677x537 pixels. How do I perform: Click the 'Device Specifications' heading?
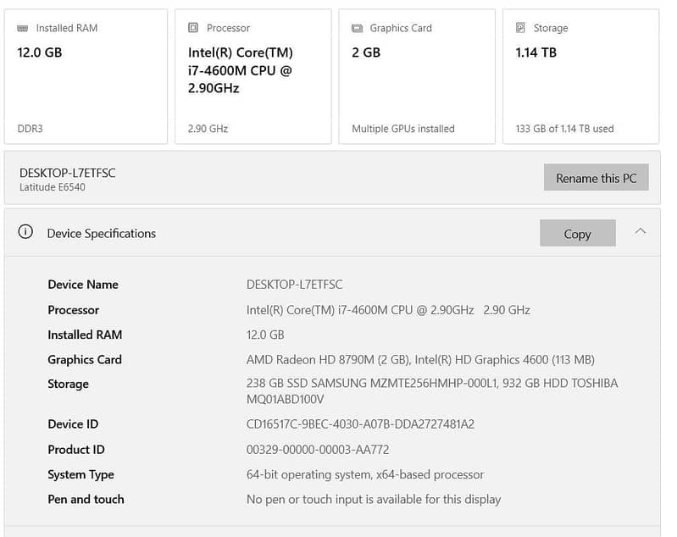pyautogui.click(x=102, y=234)
